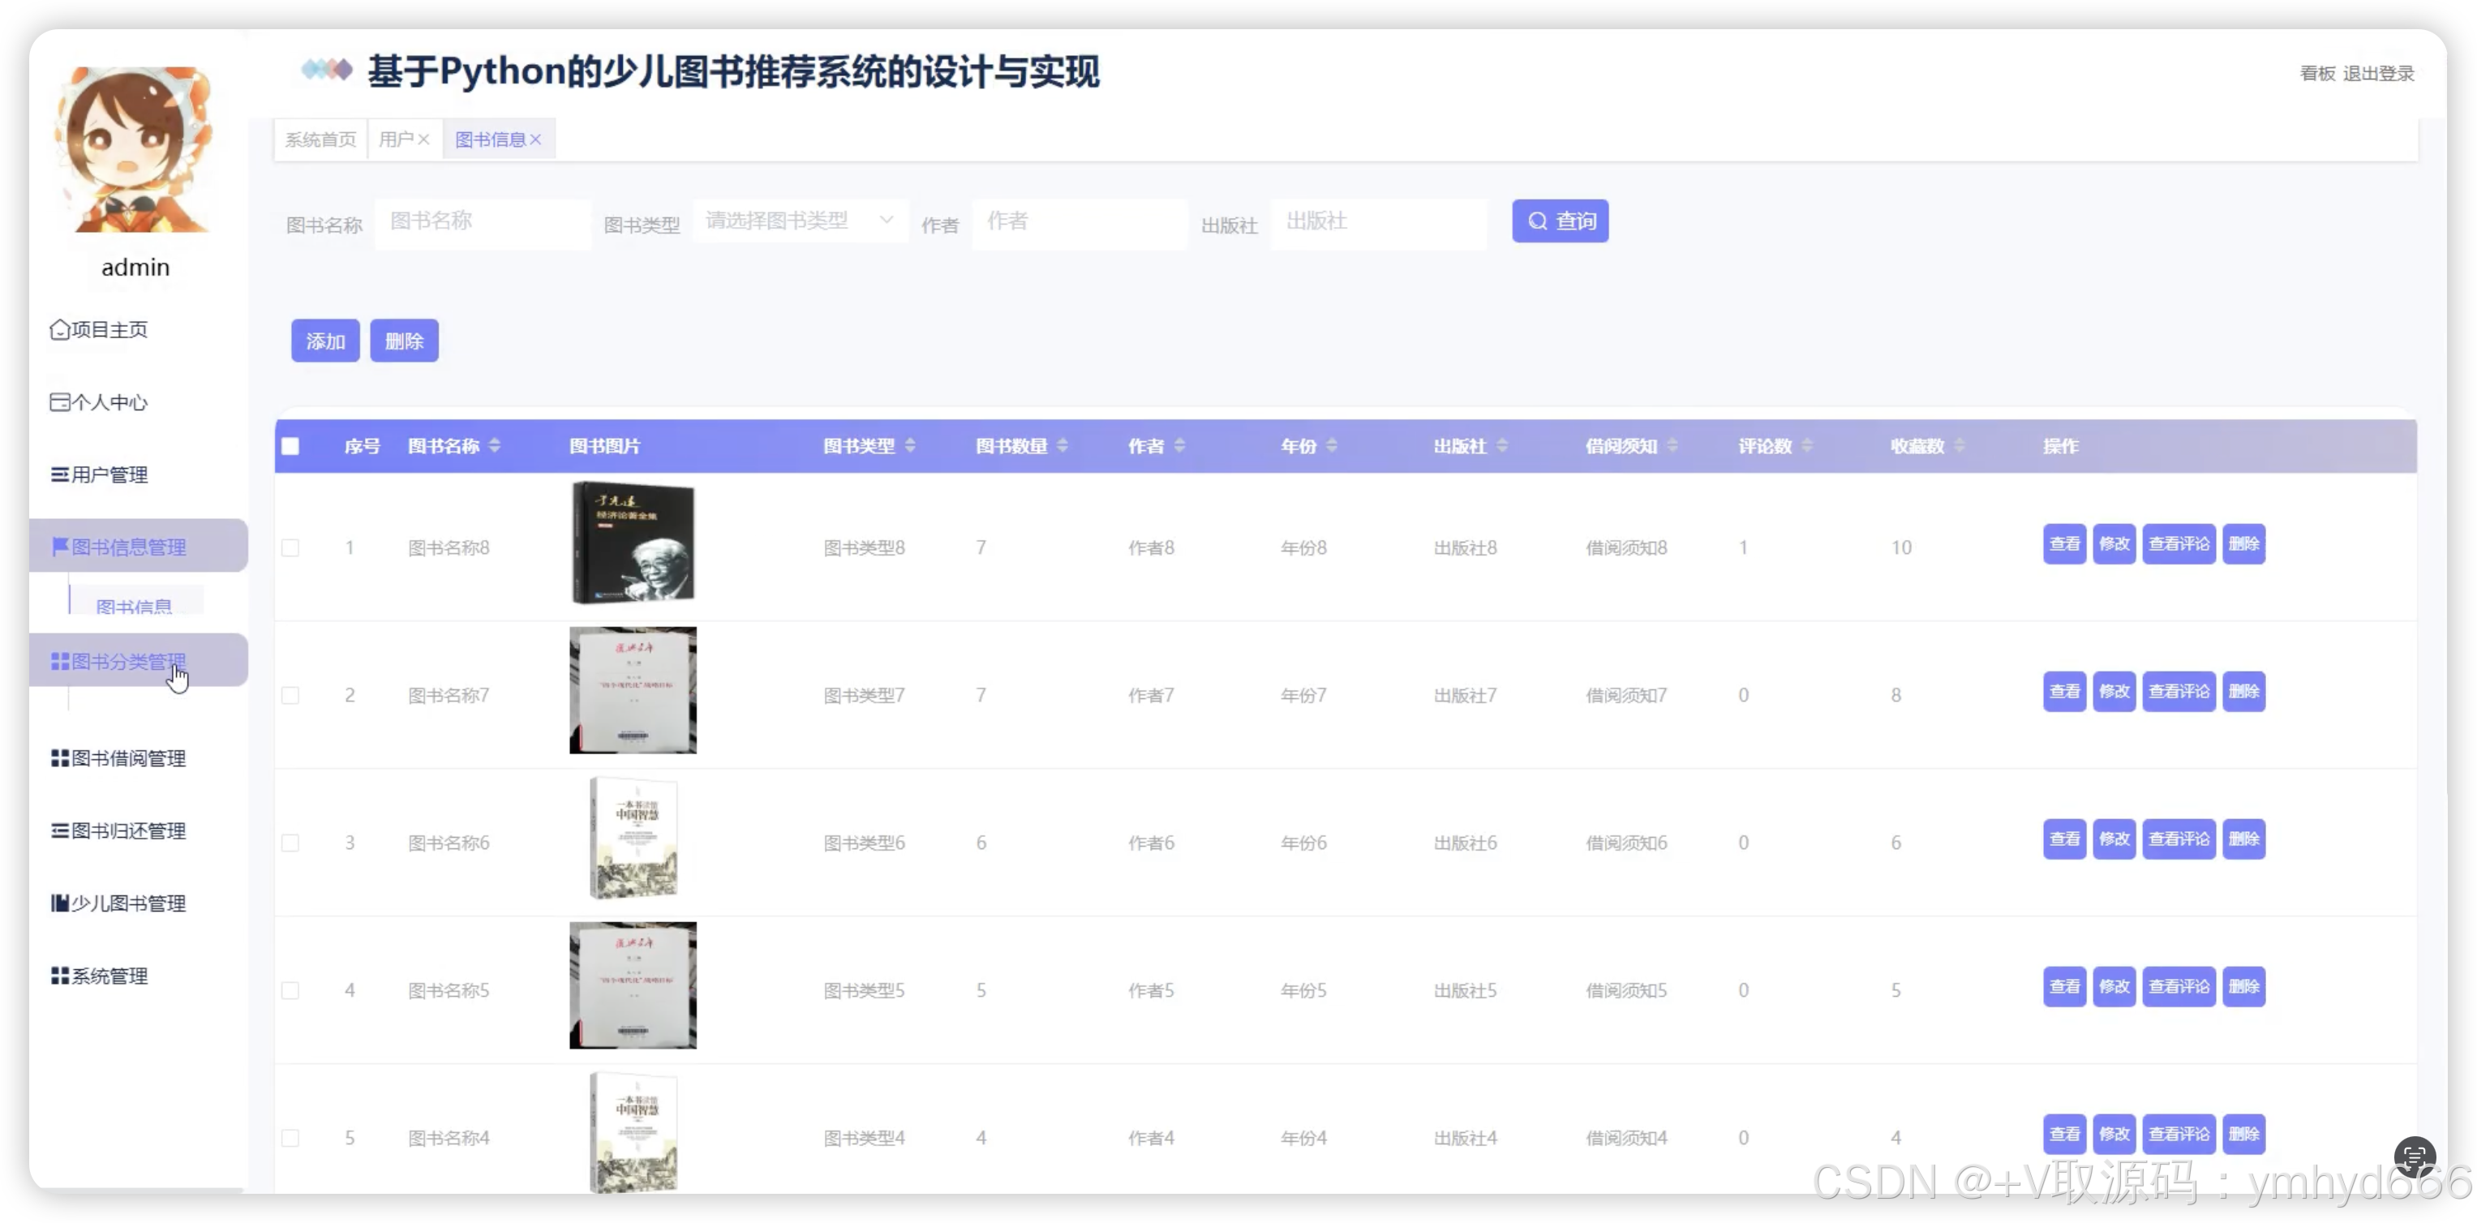
Task: Click the admin avatar image
Action: point(135,149)
